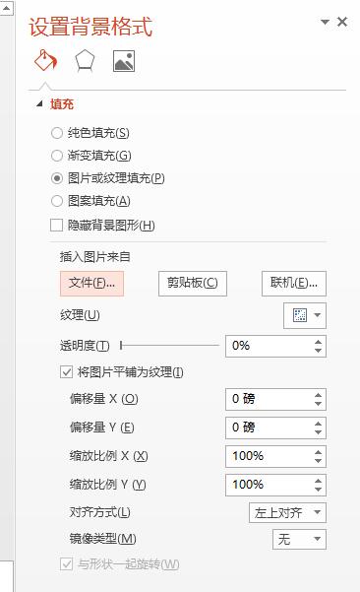Enable the 隐藏背景图形 checkbox
This screenshot has width=360, height=592.
pos(56,226)
